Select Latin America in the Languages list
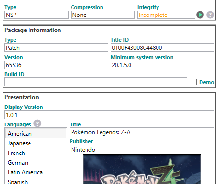The height and width of the screenshot is (184, 216). [x=36, y=172]
